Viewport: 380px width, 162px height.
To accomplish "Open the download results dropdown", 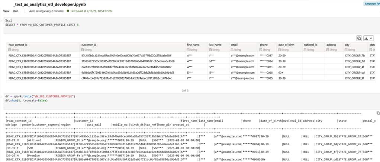I will coord(368,38).
